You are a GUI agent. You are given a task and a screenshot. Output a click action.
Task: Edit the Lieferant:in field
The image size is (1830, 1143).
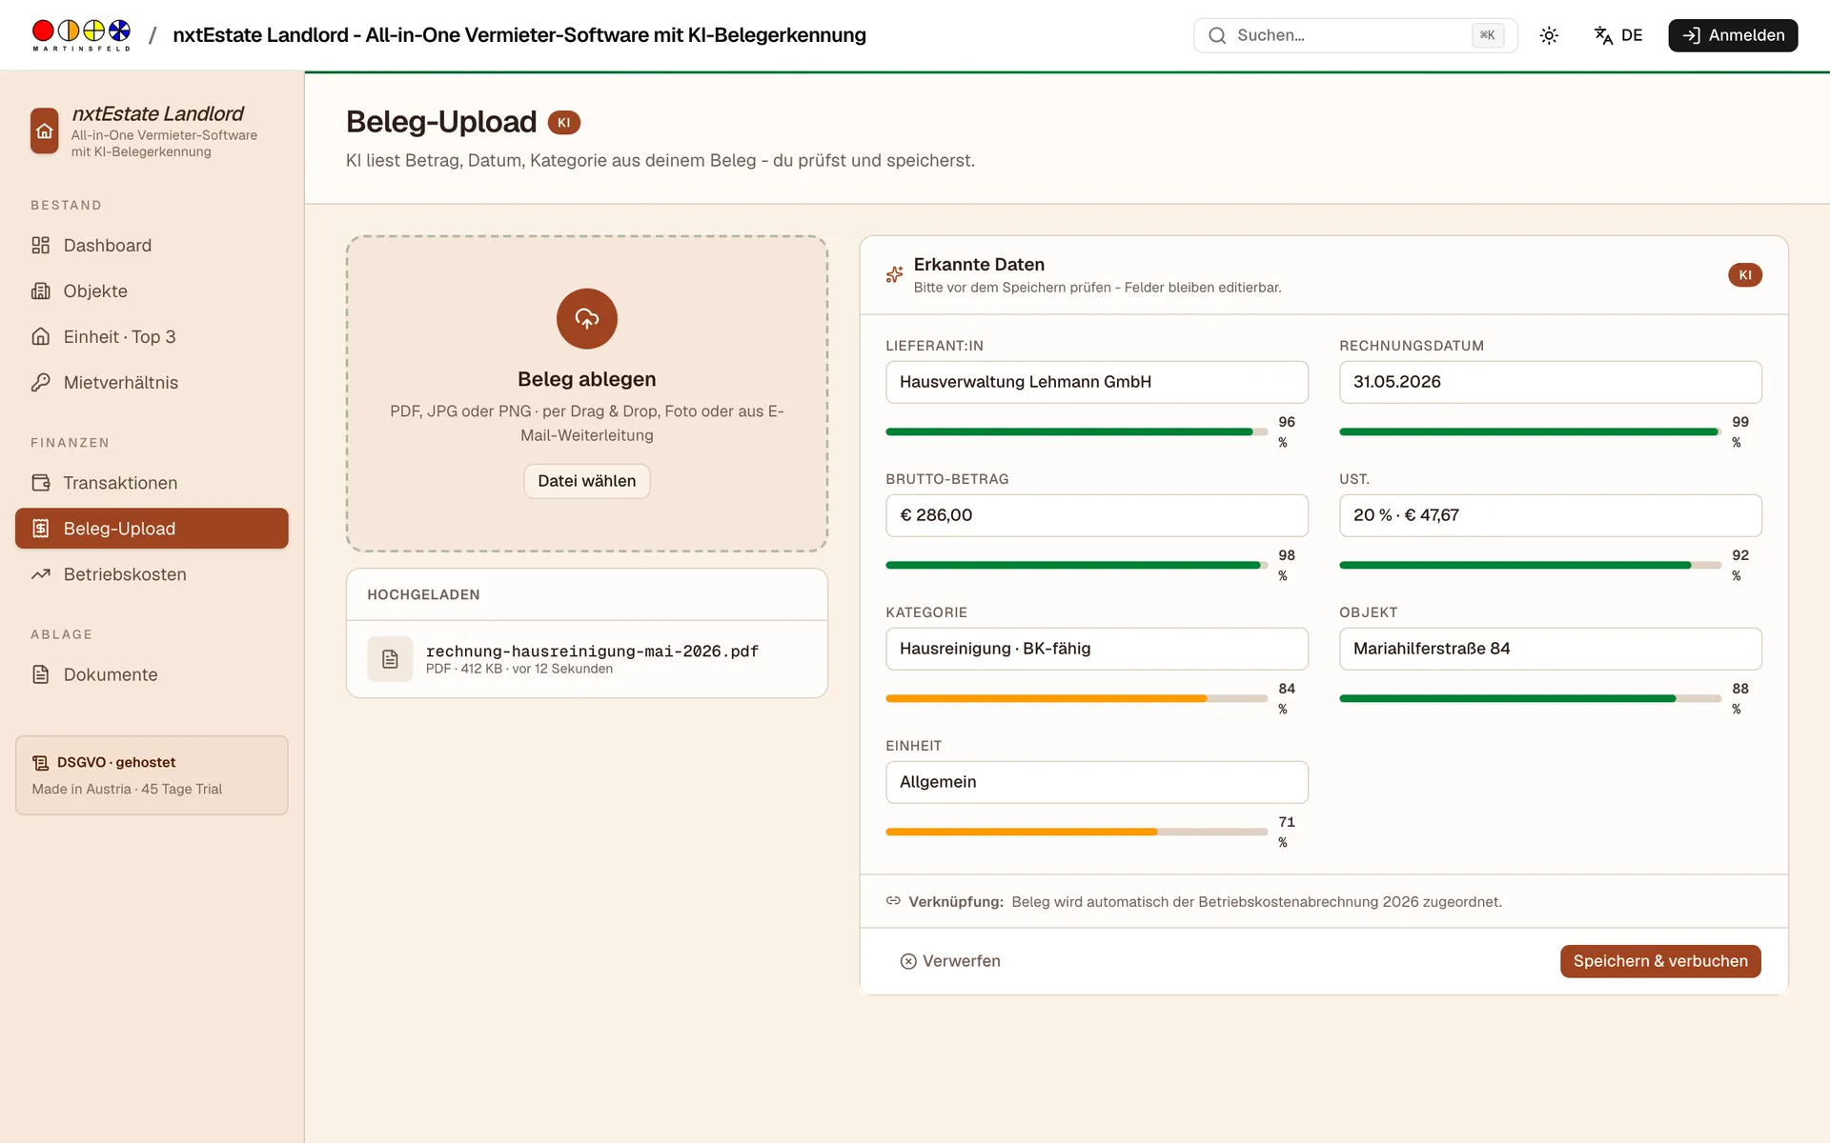click(x=1097, y=382)
